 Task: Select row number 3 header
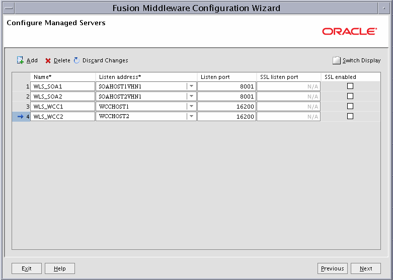(21, 106)
